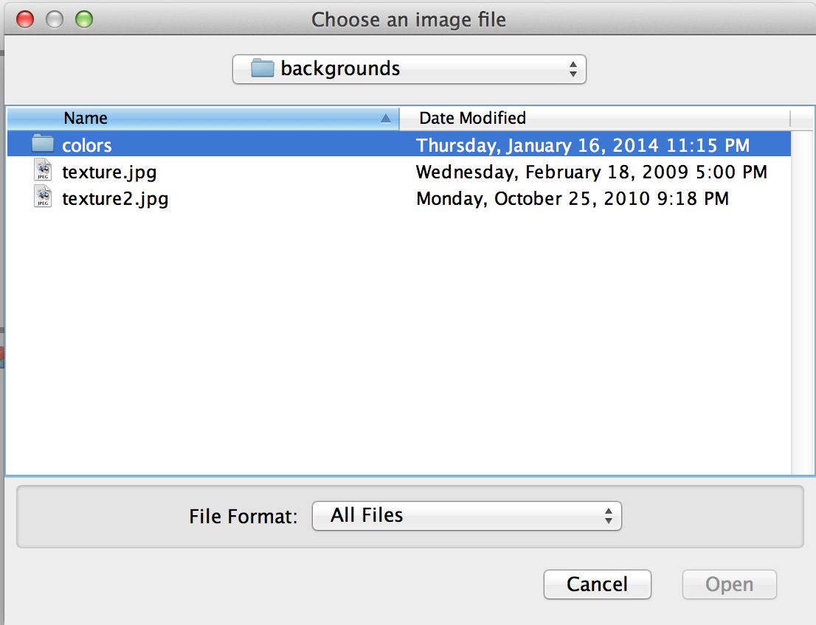Click the texture2.jpg JPEG file icon
The height and width of the screenshot is (625, 816).
click(x=43, y=198)
